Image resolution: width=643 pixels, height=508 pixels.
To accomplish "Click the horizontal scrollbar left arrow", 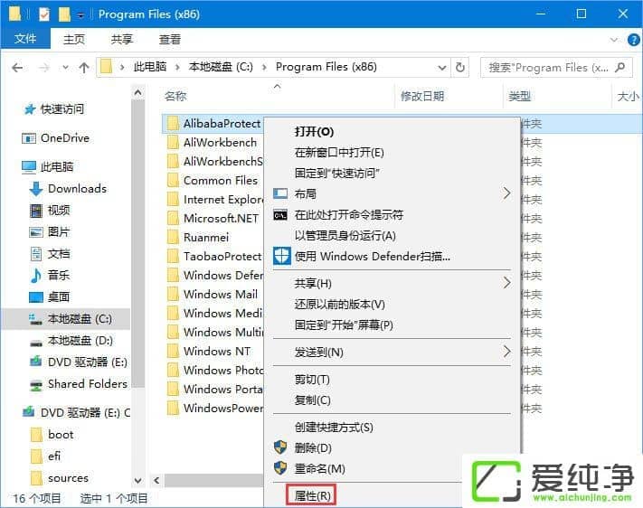I will pos(156,480).
